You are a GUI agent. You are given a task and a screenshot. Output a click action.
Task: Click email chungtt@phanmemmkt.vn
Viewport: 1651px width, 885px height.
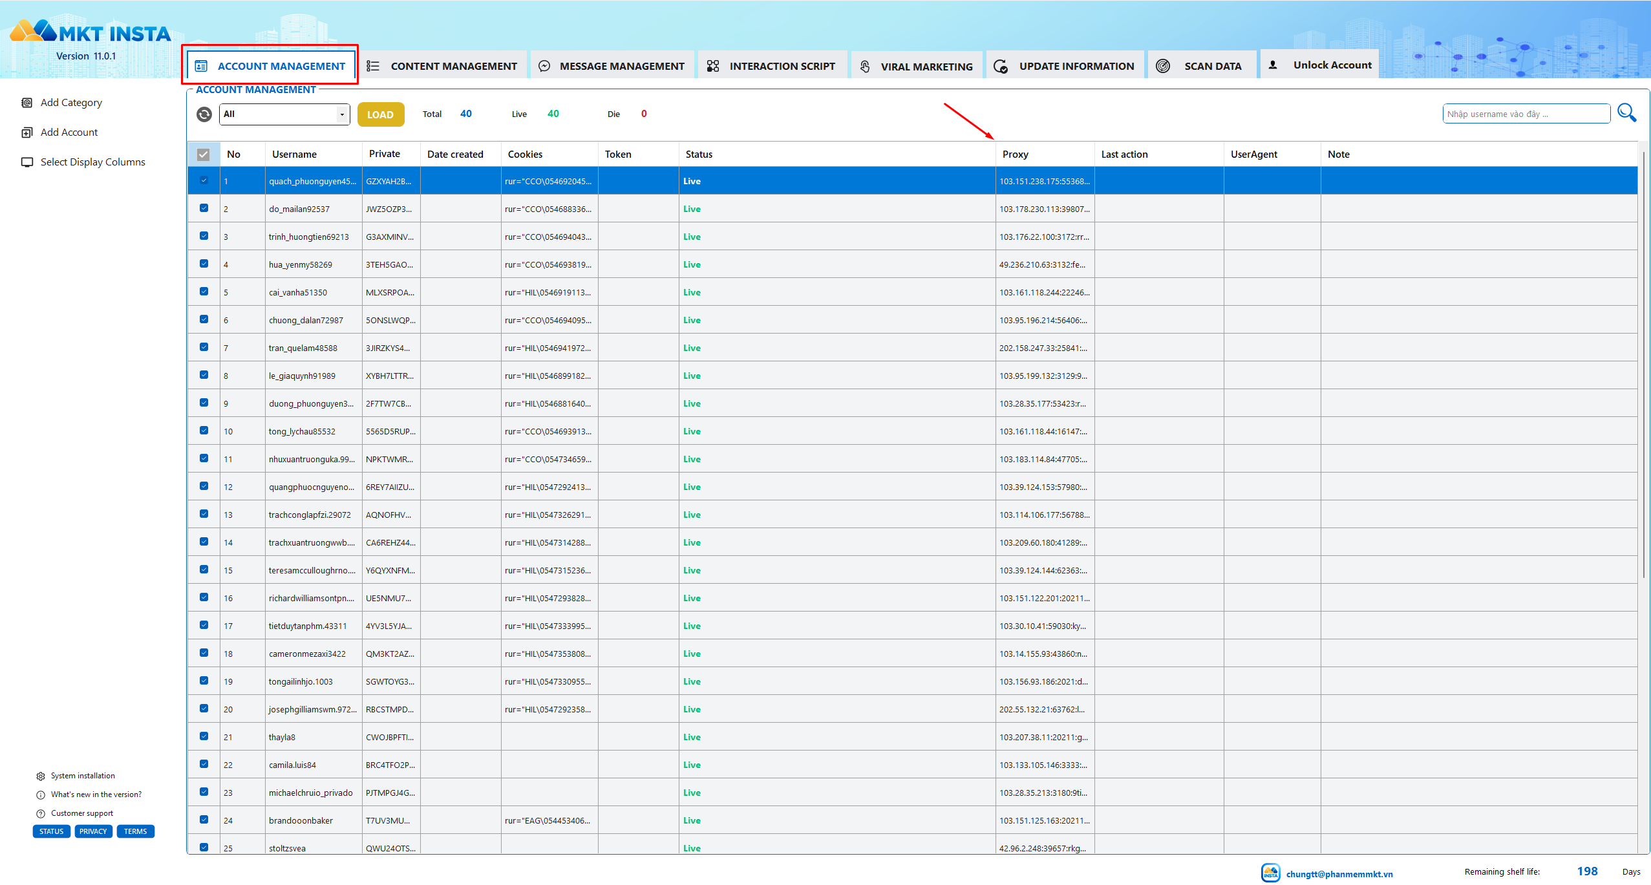click(x=1339, y=874)
